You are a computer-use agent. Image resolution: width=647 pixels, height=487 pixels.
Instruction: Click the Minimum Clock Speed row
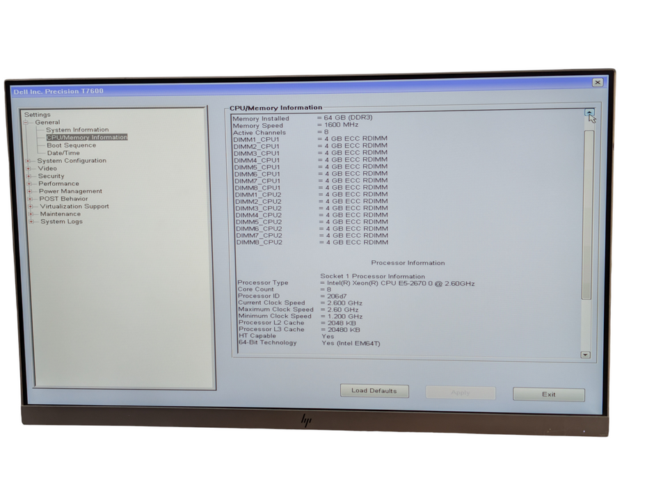301,316
